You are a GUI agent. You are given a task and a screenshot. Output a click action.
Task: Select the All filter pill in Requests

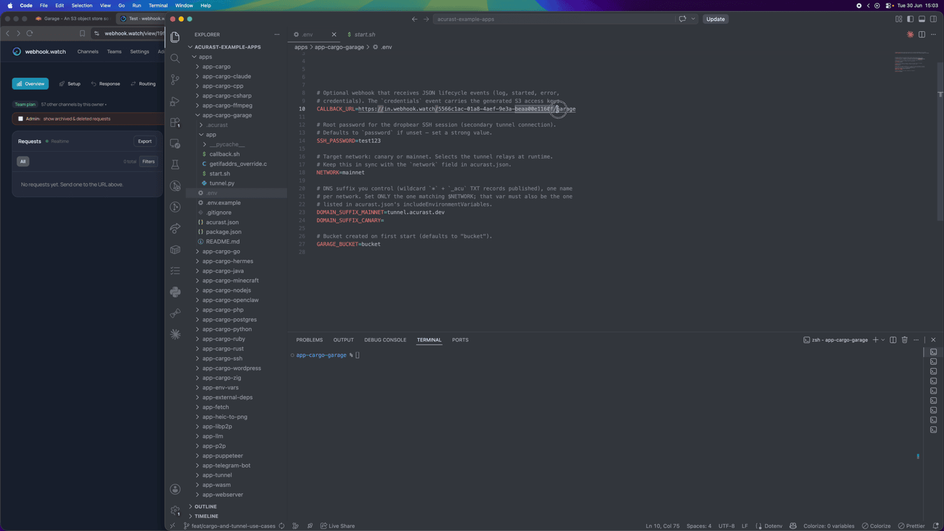[23, 161]
